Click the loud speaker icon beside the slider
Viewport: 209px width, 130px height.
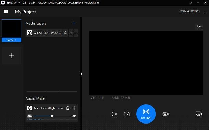tap(74, 116)
